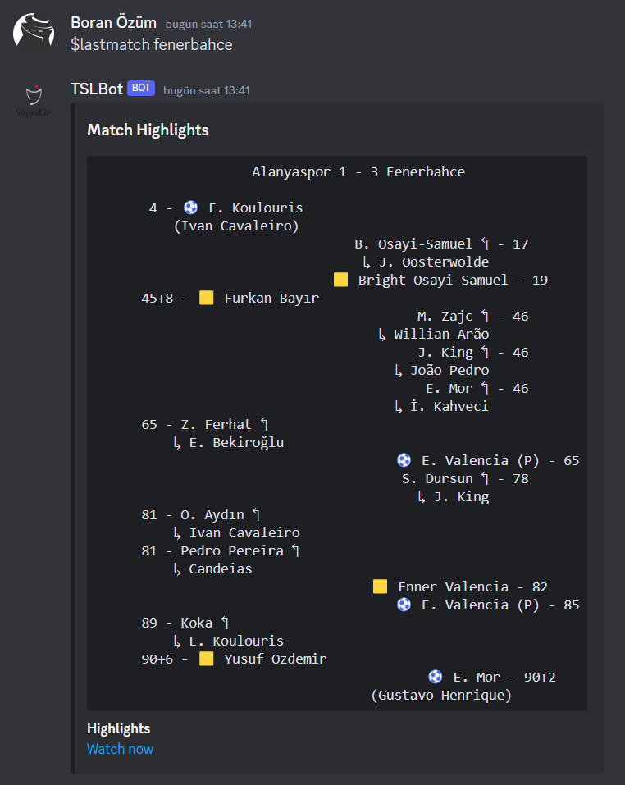The height and width of the screenshot is (785, 625).
Task: Click the yellow card icon for Furkan Bayır
Action: (206, 297)
